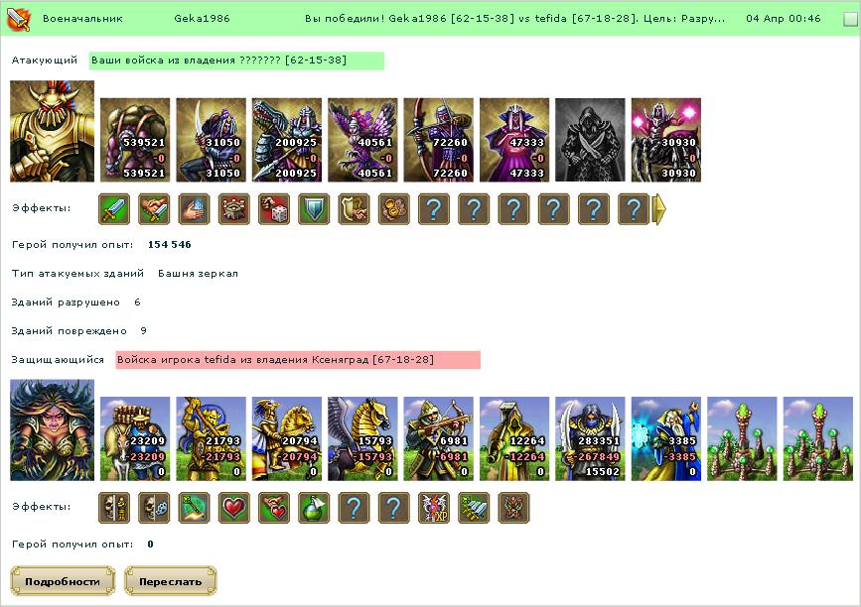Click the Переслать forward button
Screen dimensions: 861x607
[x=170, y=581]
